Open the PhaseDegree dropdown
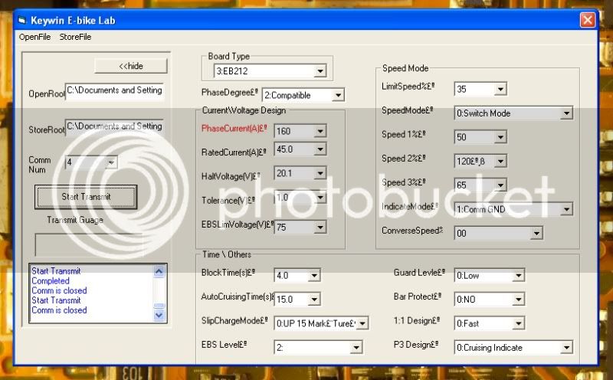Viewport: 613px width, 380px height. tap(338, 95)
